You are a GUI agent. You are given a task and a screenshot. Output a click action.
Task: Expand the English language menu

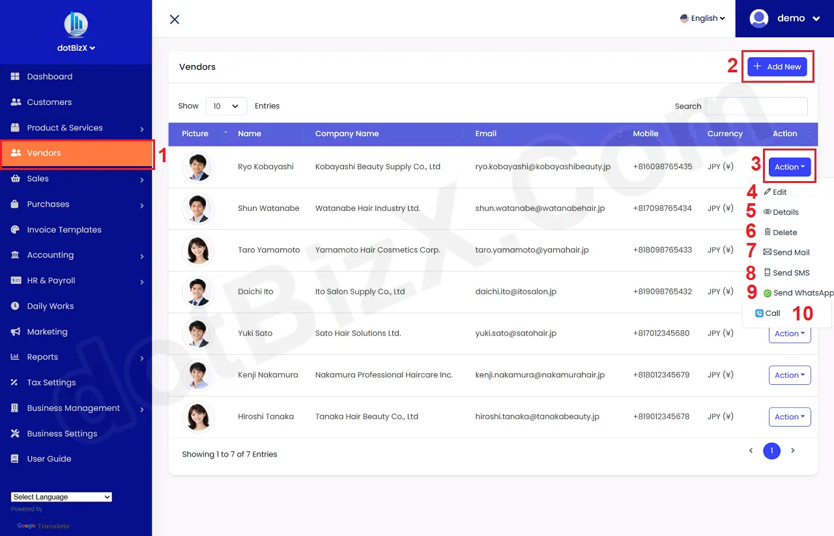click(702, 18)
